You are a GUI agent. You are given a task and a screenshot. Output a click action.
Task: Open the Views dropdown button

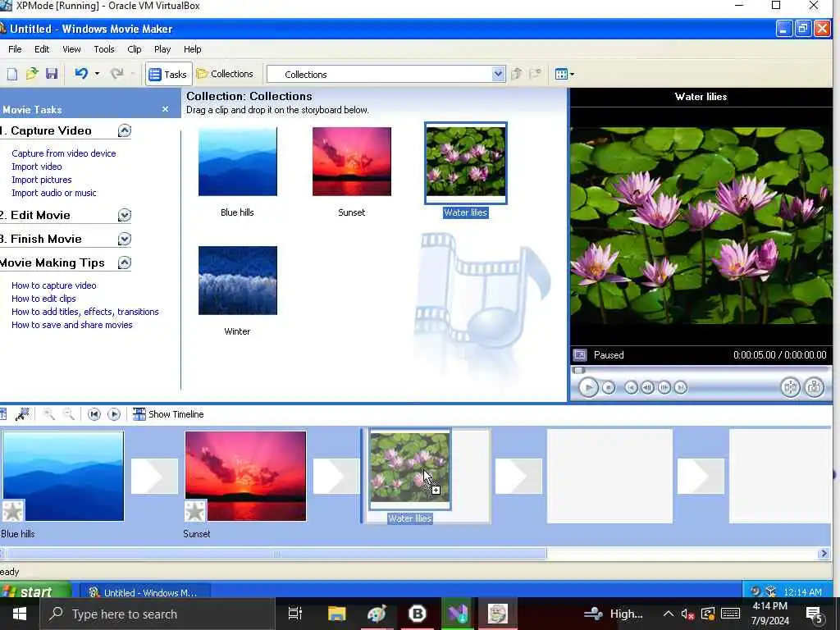point(564,74)
